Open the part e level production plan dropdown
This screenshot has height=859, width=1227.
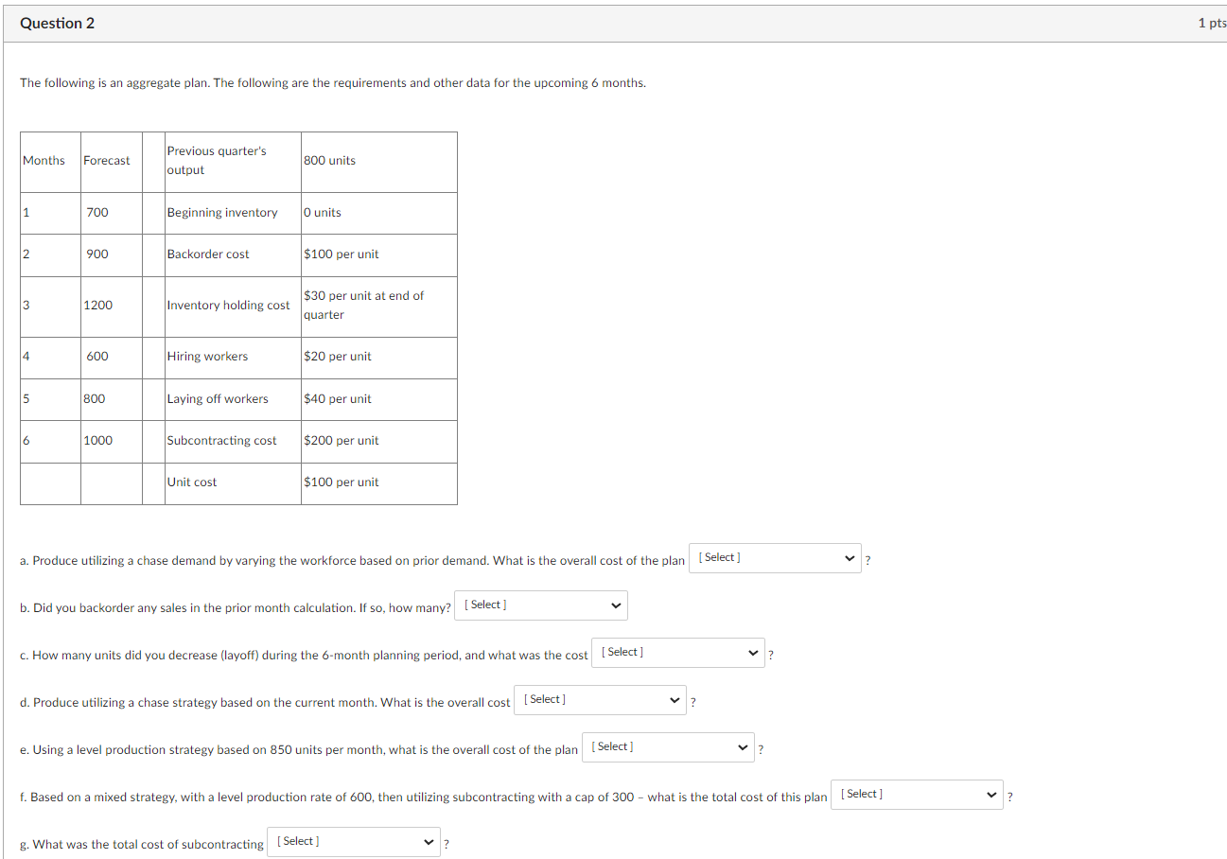tap(667, 746)
